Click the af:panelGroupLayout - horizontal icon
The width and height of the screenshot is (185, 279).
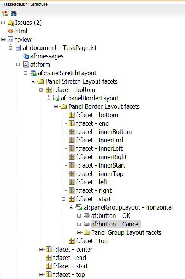click(x=79, y=207)
